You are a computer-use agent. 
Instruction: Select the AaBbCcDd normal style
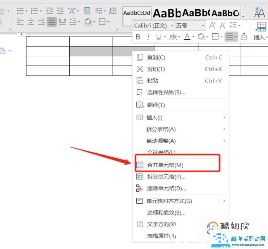click(137, 13)
